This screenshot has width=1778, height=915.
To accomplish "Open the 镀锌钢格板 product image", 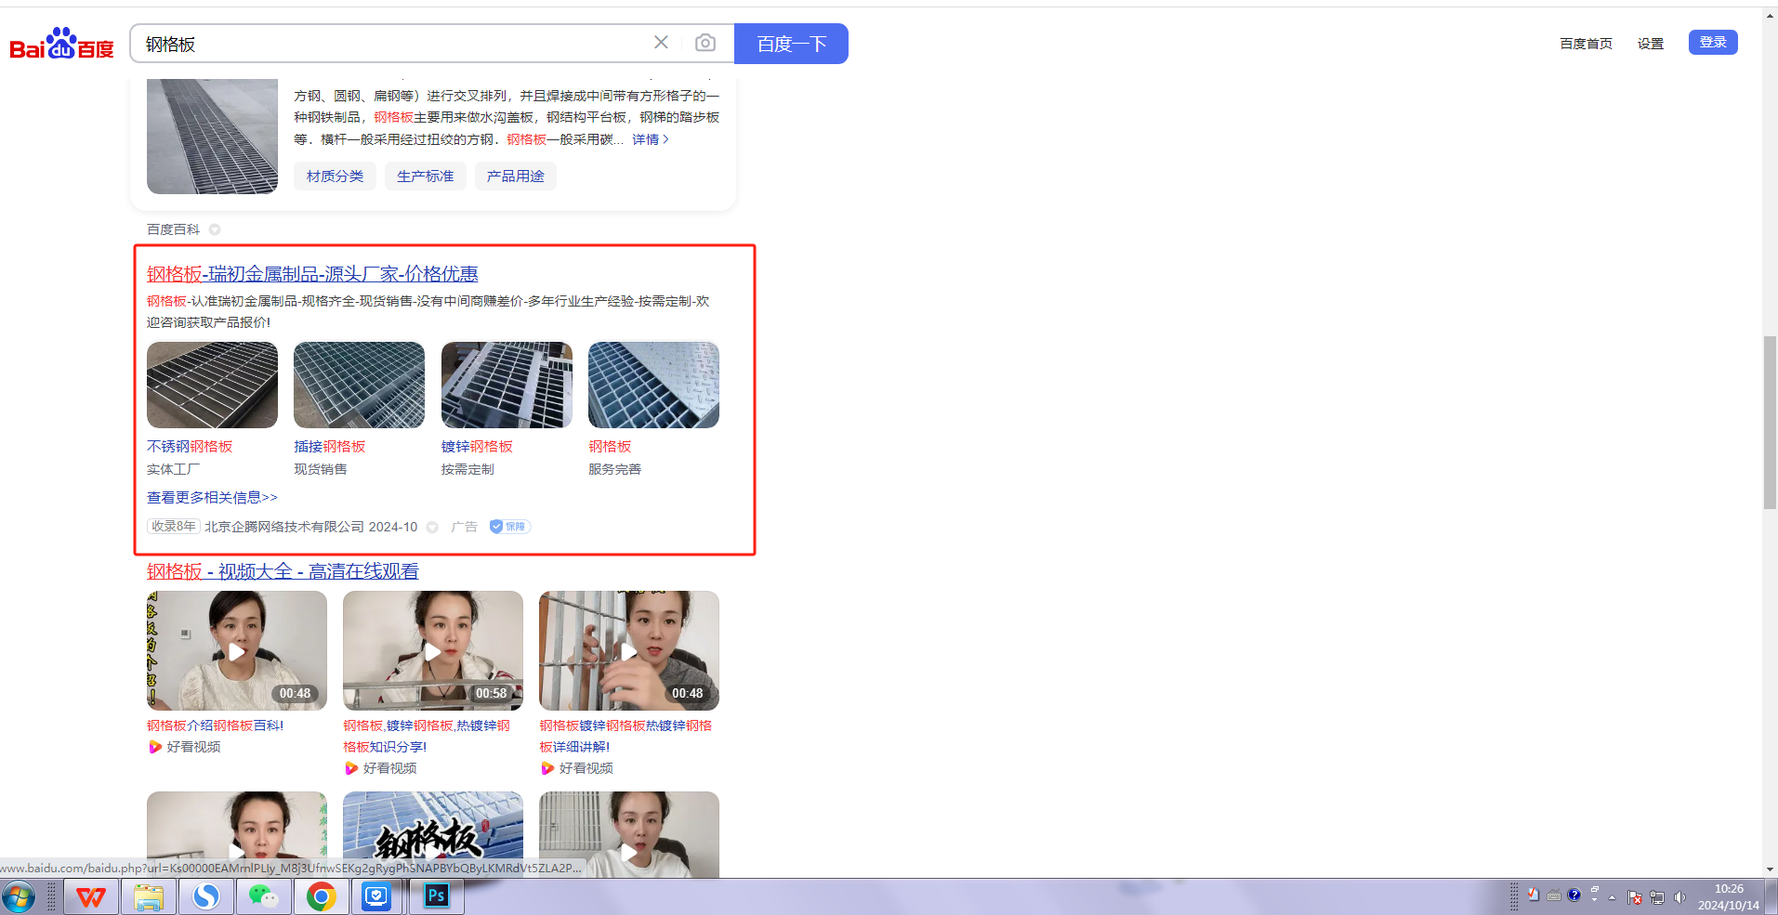I will (x=507, y=385).
